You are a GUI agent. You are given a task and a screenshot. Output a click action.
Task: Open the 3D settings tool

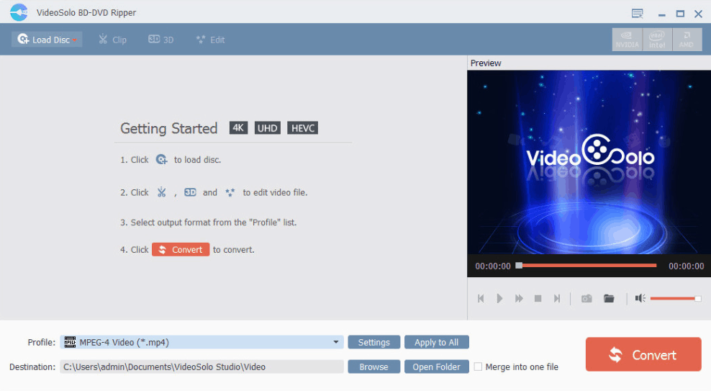click(161, 40)
